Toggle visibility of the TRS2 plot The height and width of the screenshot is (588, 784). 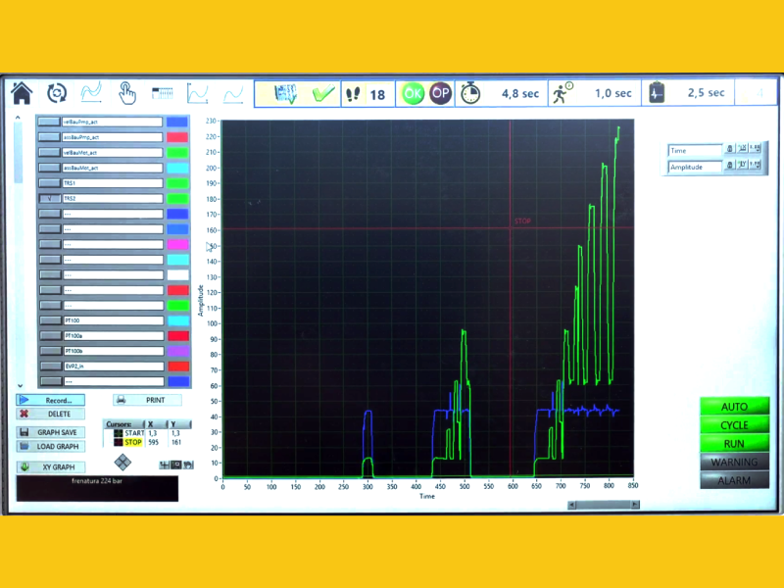48,198
